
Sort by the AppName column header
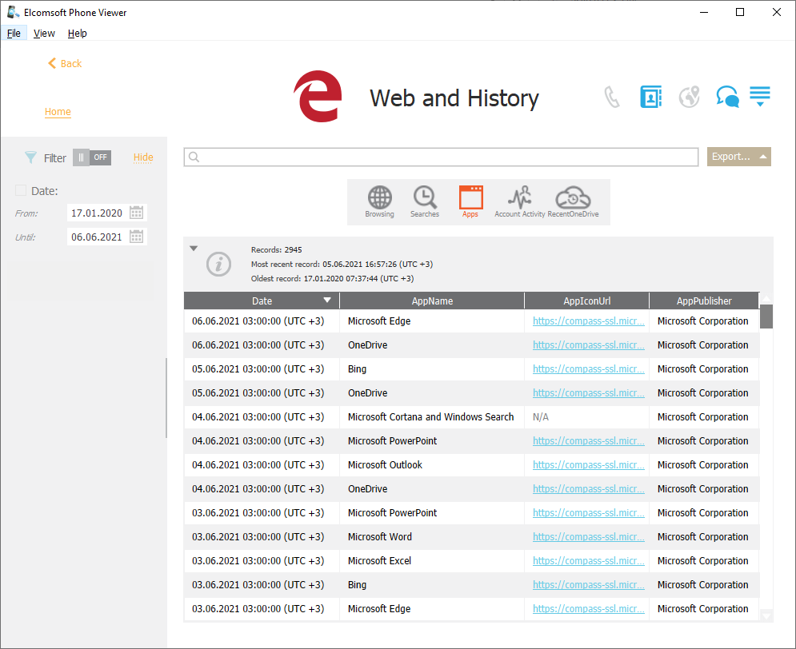pyautogui.click(x=432, y=301)
